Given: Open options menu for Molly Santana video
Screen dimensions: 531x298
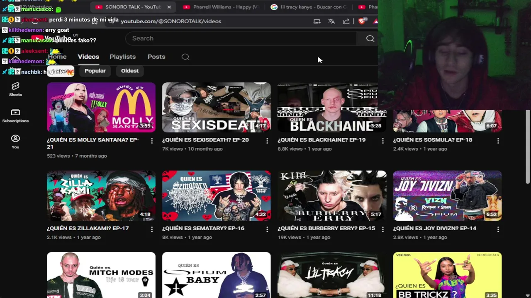Looking at the screenshot, I should (152, 141).
